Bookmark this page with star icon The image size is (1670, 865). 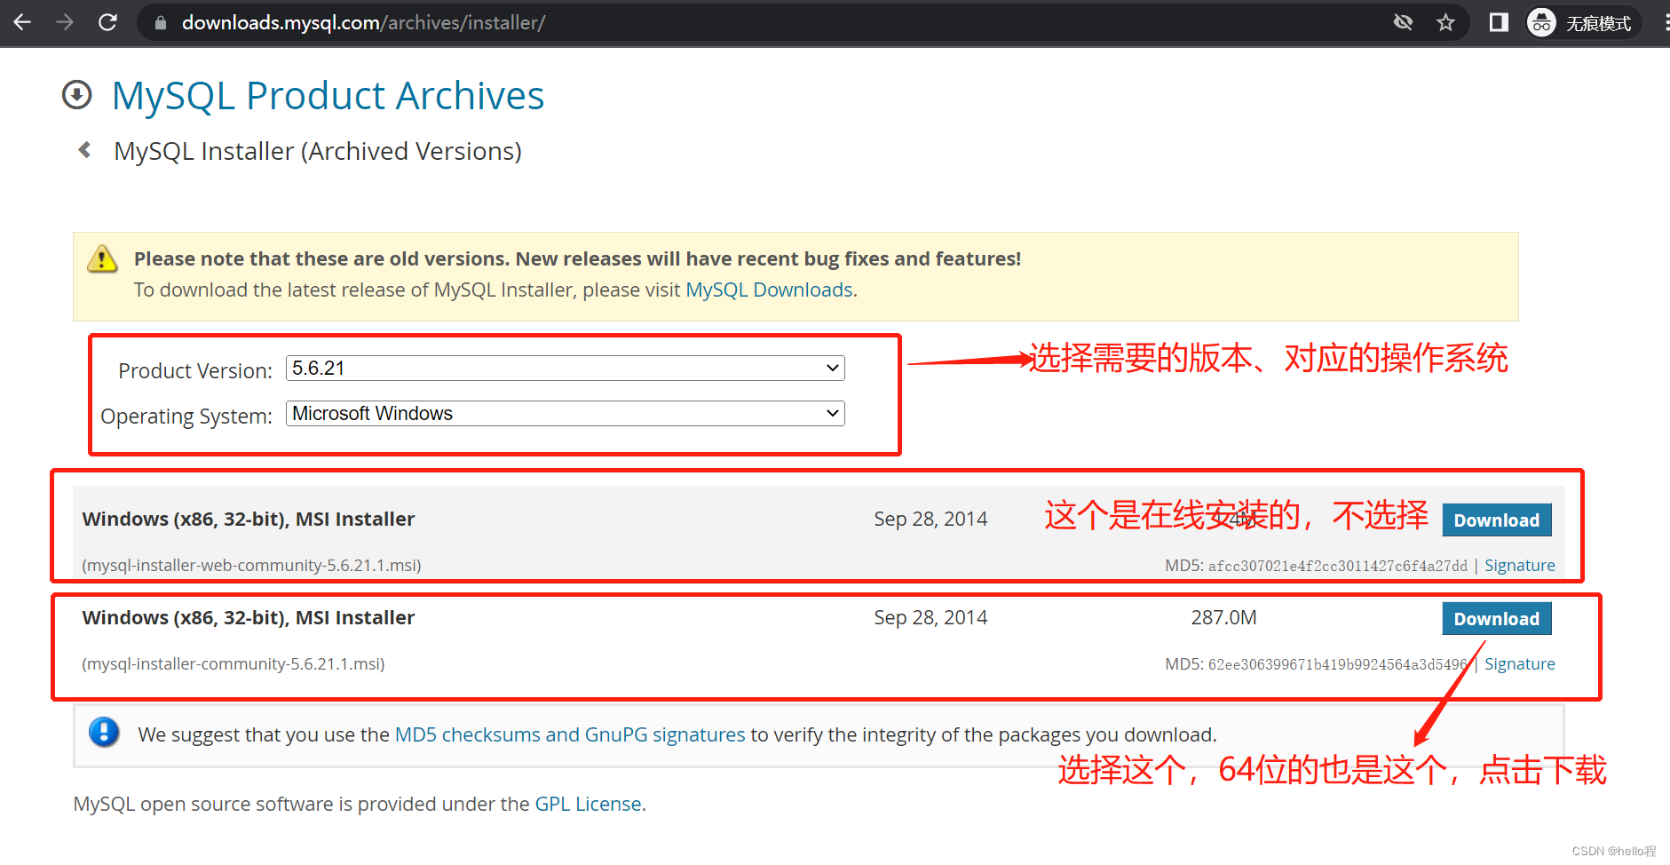[x=1445, y=22]
